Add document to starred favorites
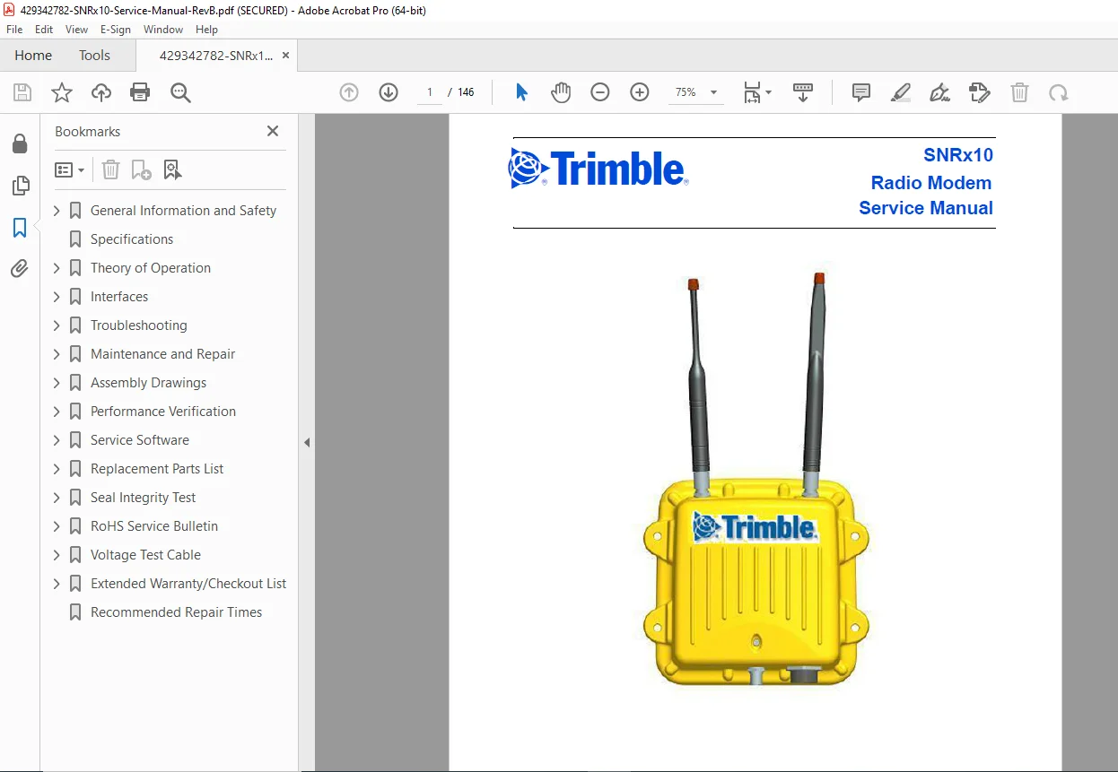Screen dimensions: 1118x772 (x=62, y=92)
